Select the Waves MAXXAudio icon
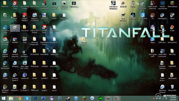This screenshot has width=179, height=101. click(x=5, y=65)
